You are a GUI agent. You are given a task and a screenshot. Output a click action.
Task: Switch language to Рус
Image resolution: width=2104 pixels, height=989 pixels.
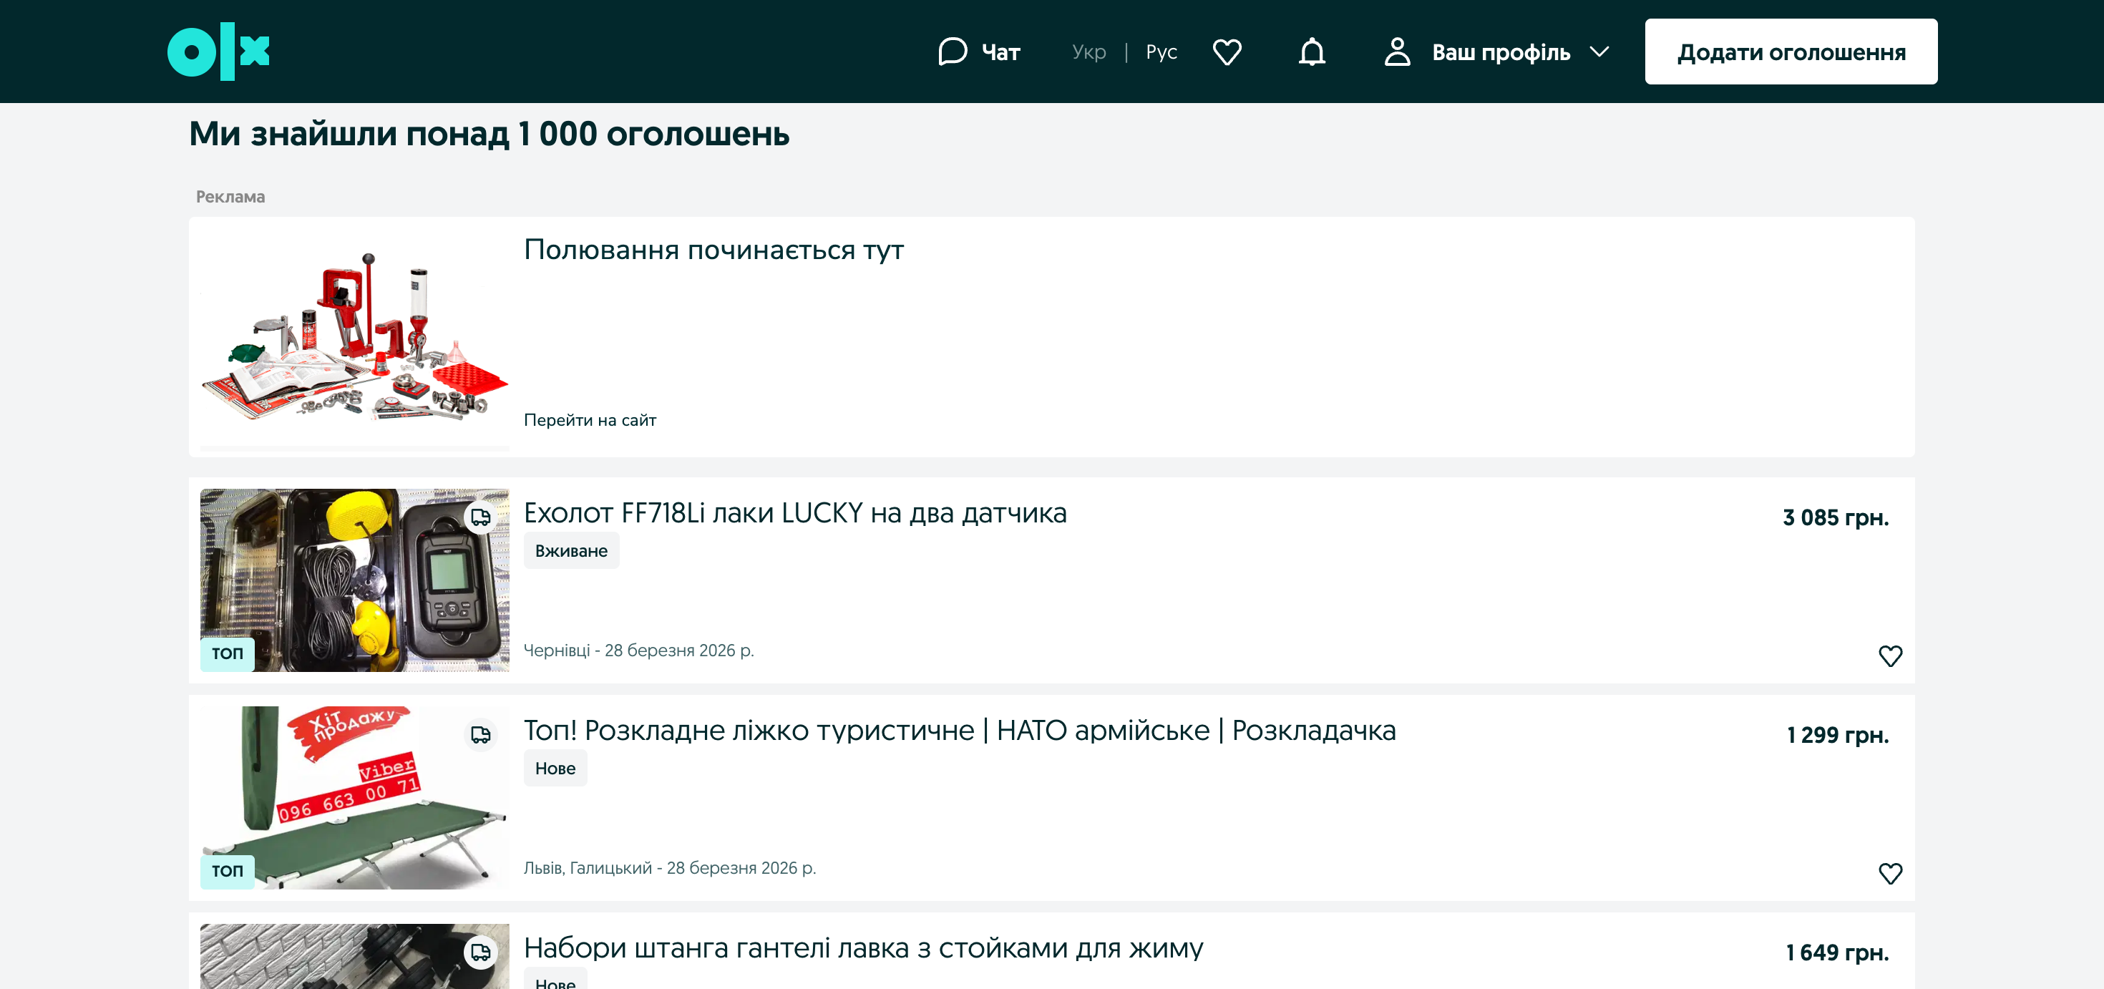(1161, 52)
